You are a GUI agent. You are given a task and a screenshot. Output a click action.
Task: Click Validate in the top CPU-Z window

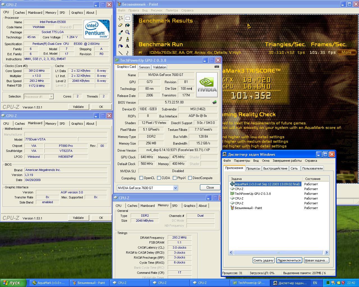tap(78, 107)
